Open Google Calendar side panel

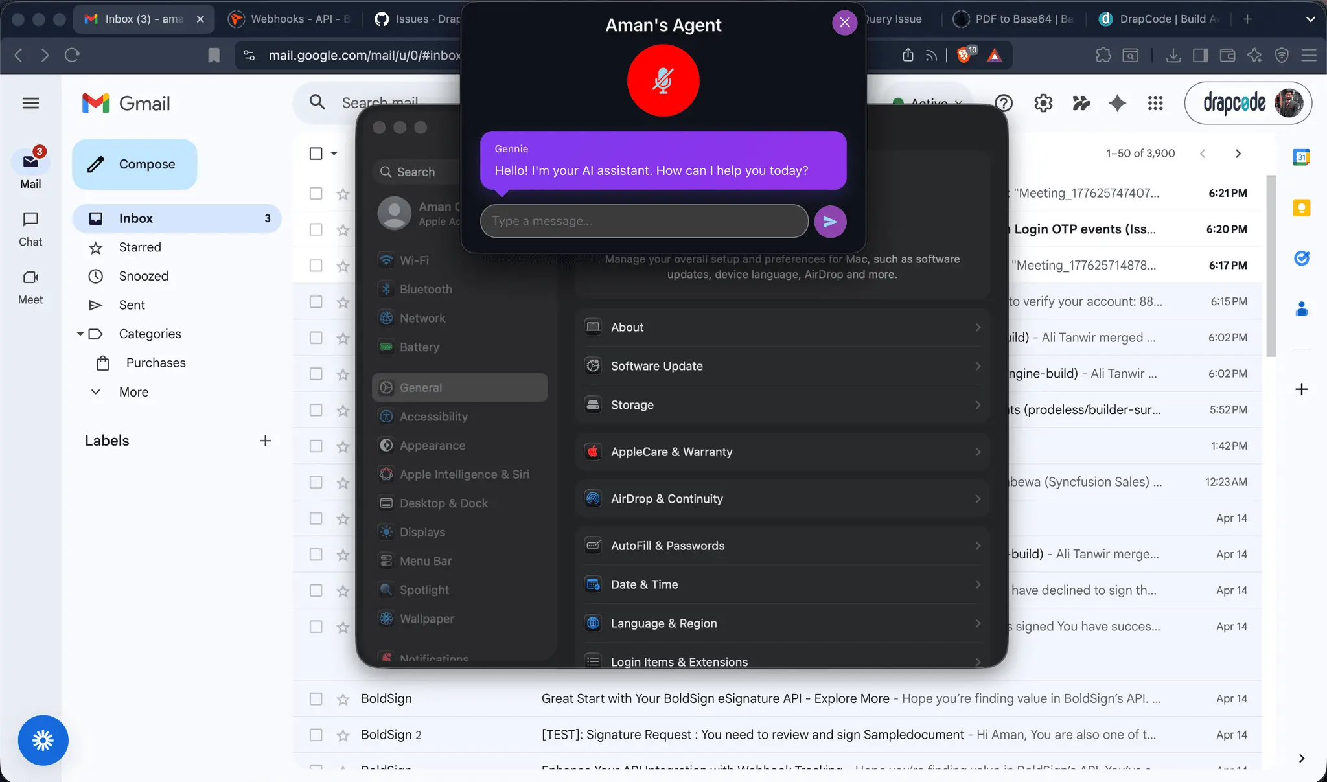(1301, 157)
